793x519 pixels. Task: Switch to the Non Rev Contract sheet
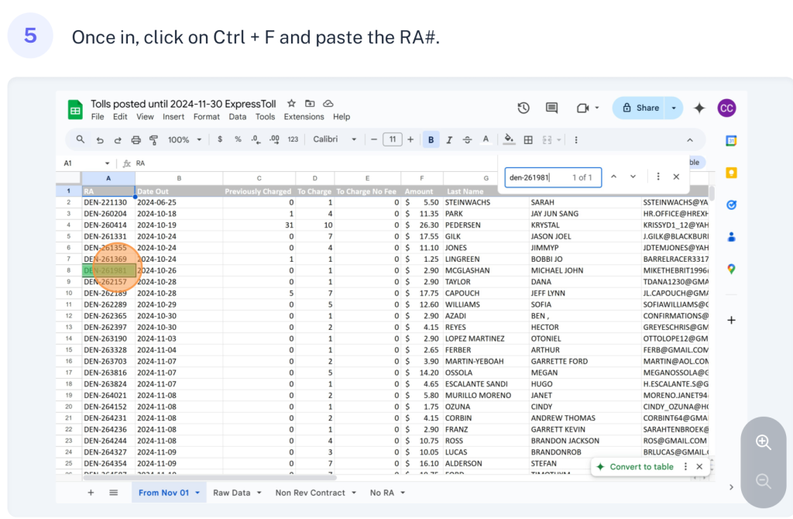point(310,493)
